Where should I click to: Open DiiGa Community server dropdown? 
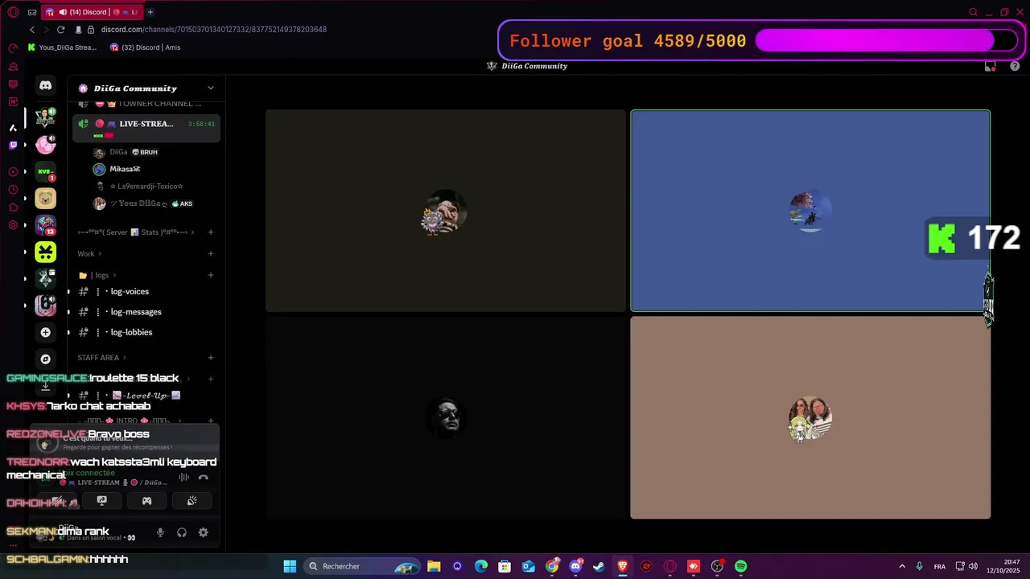click(x=211, y=88)
